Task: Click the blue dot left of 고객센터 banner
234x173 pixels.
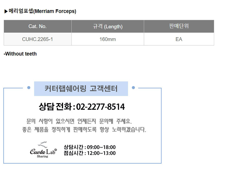Action: 29,88
